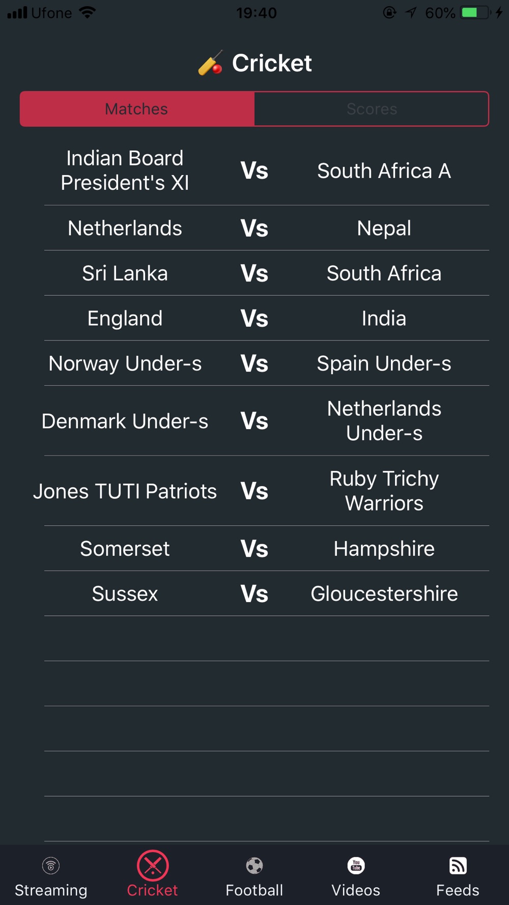
Task: Tap the location arrow status icon
Action: pos(411,13)
